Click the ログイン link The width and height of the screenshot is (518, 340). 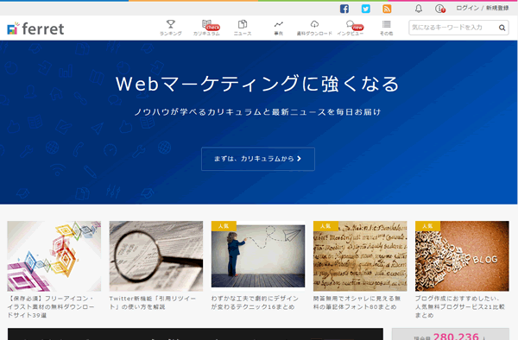pos(467,9)
